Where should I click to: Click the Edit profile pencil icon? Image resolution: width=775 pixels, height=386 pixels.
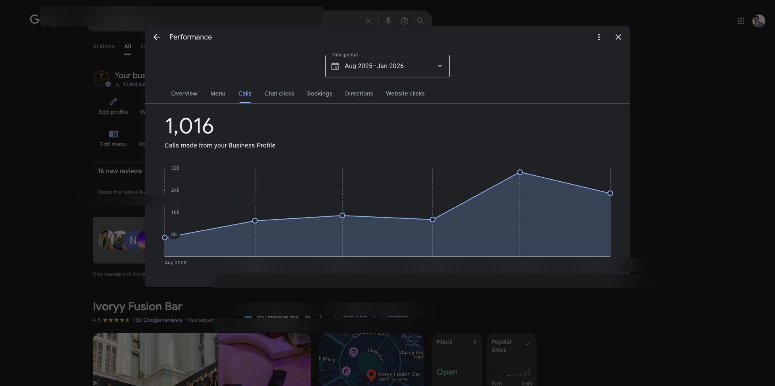click(113, 102)
